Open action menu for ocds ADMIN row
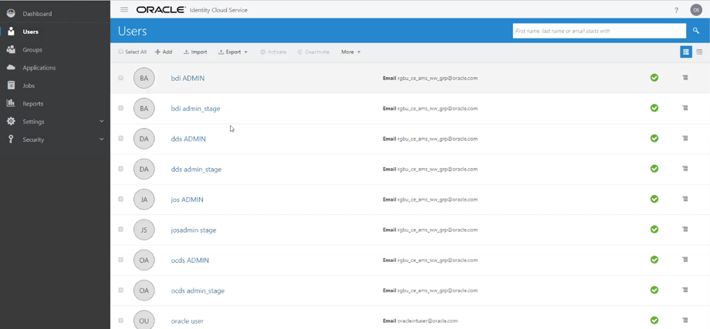Viewport: 710px width, 329px height. (685, 260)
